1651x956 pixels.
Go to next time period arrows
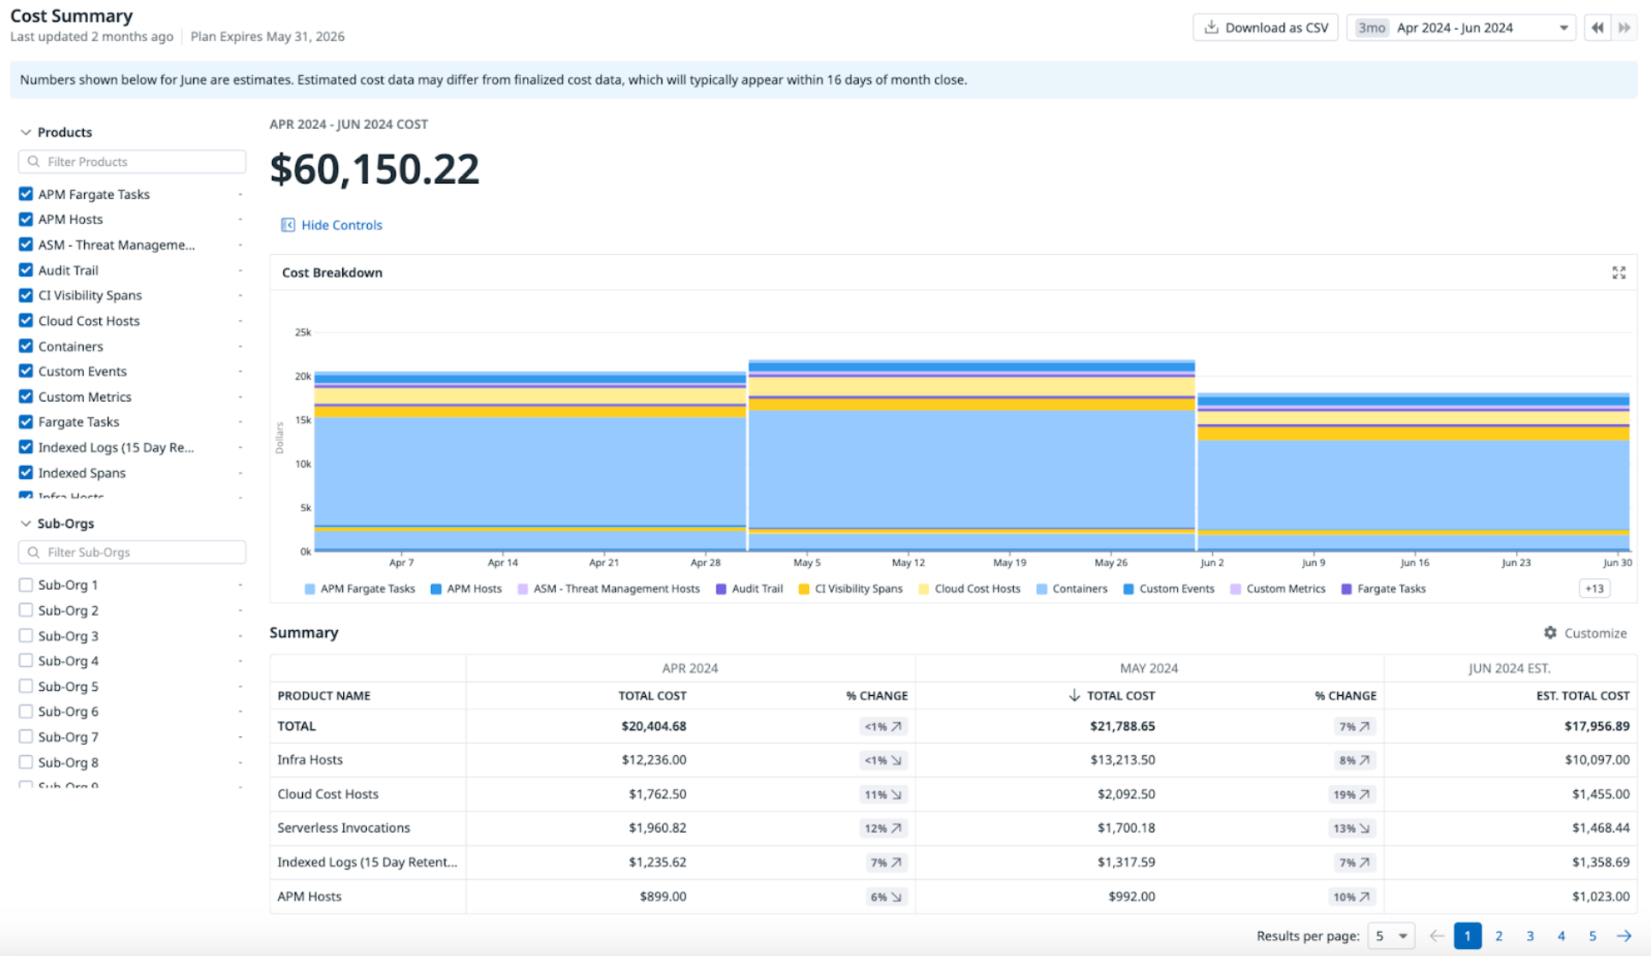[x=1624, y=27]
